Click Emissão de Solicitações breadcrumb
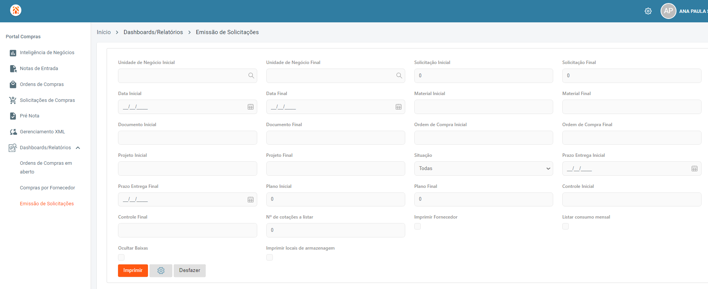Image resolution: width=708 pixels, height=289 pixels. 227,32
